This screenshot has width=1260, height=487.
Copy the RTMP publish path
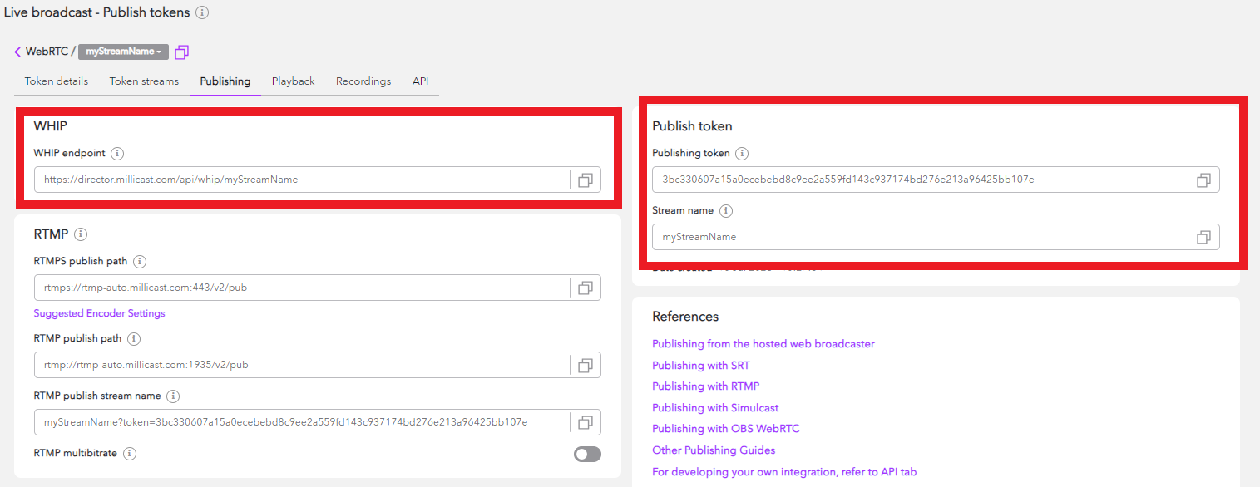[585, 365]
